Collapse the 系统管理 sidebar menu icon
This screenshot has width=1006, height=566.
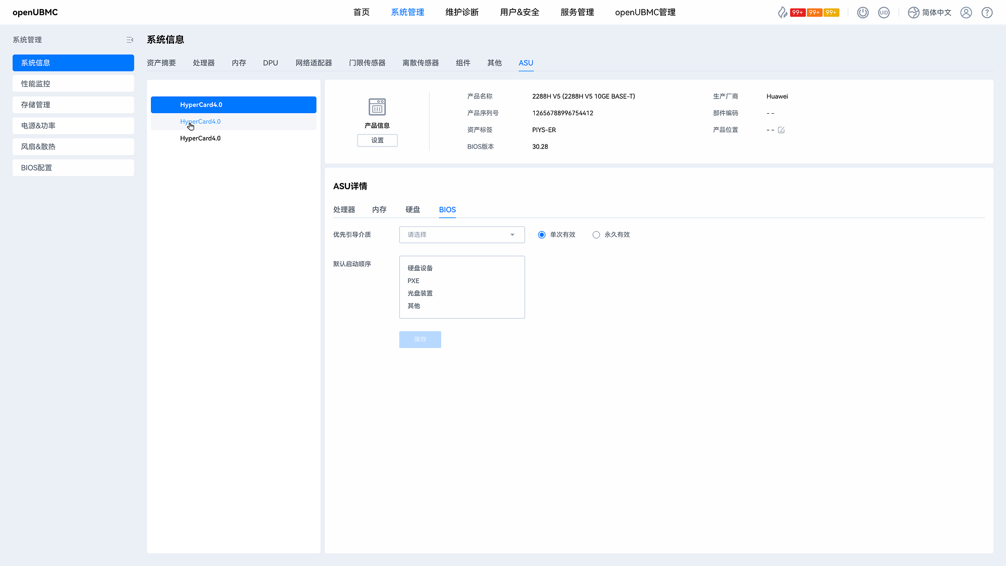pos(130,40)
